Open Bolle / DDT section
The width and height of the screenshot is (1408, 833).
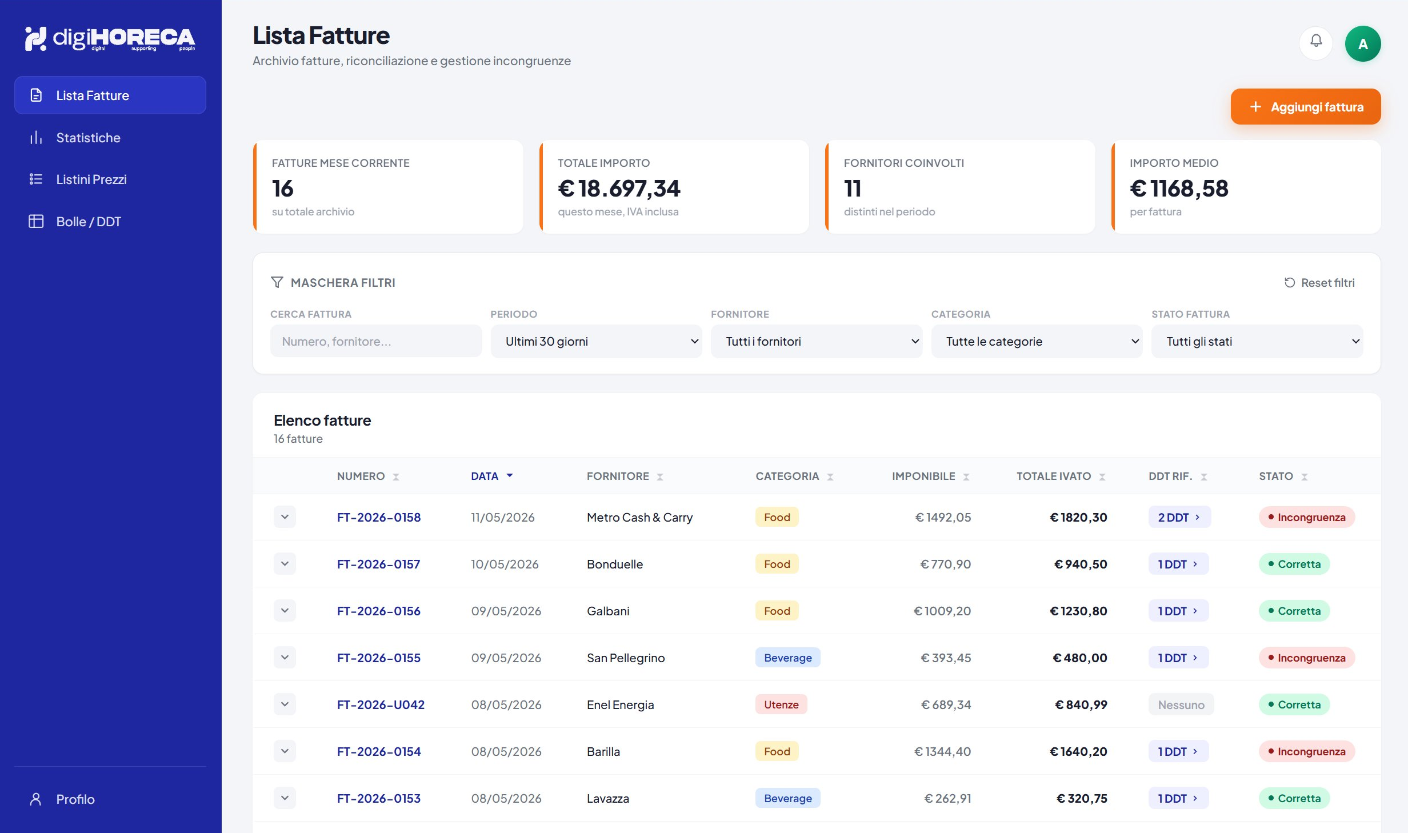point(110,222)
